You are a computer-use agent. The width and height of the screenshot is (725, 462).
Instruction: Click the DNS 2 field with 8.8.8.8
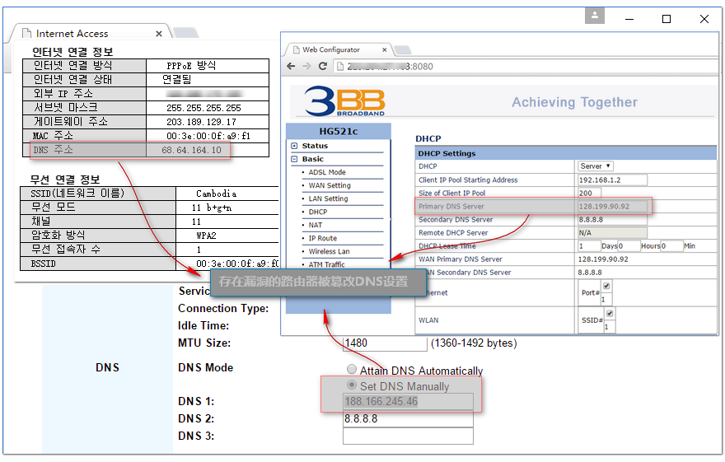coord(409,419)
